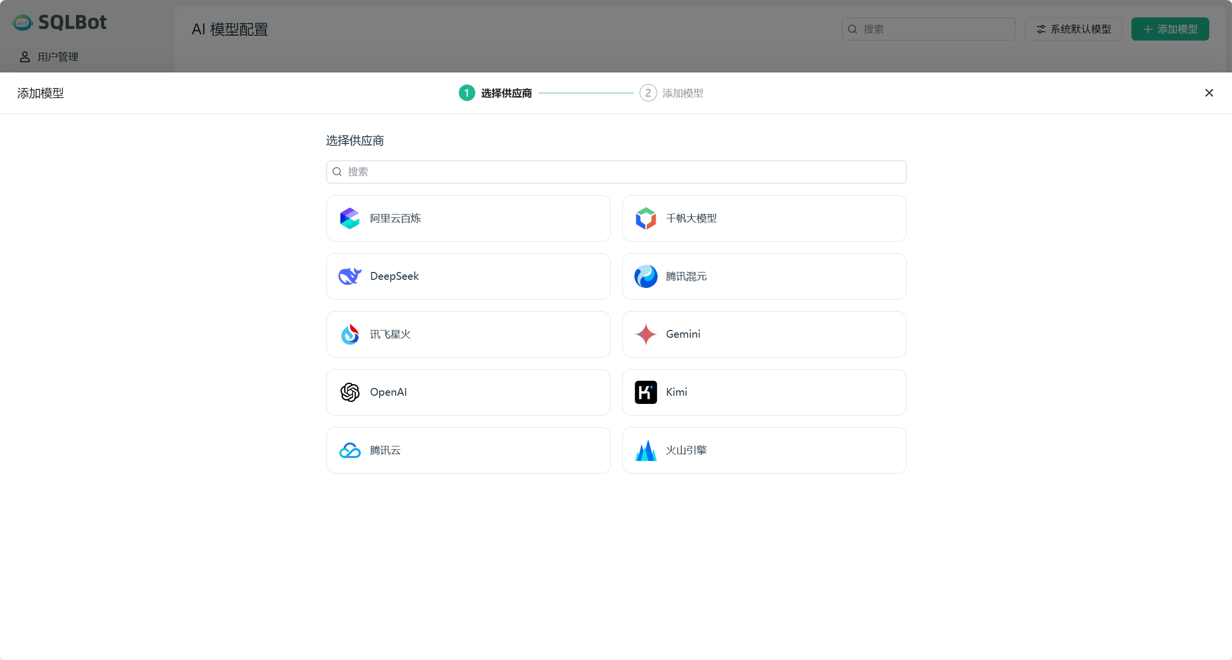
Task: Click the DeepSeek whale logo icon
Action: click(x=350, y=276)
